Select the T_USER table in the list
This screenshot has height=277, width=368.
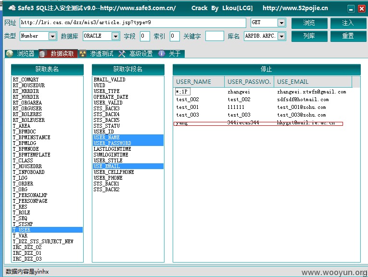[x=47, y=230]
